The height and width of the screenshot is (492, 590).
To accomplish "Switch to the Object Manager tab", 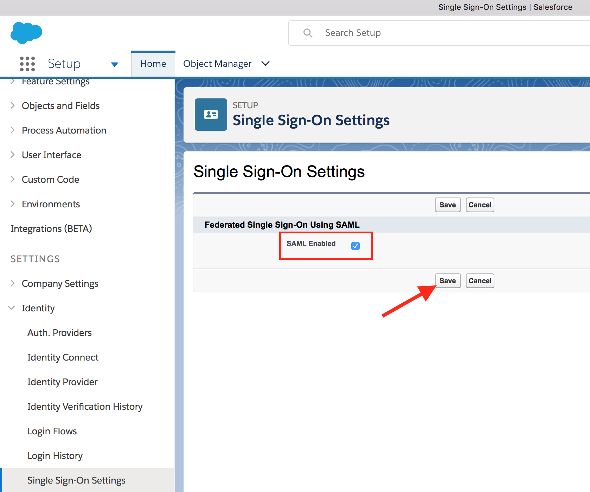I will coord(217,64).
